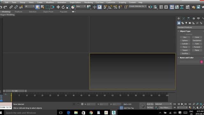The height and width of the screenshot is (115, 204).
Task: Click the Redo arrow icon
Action: [5, 7]
